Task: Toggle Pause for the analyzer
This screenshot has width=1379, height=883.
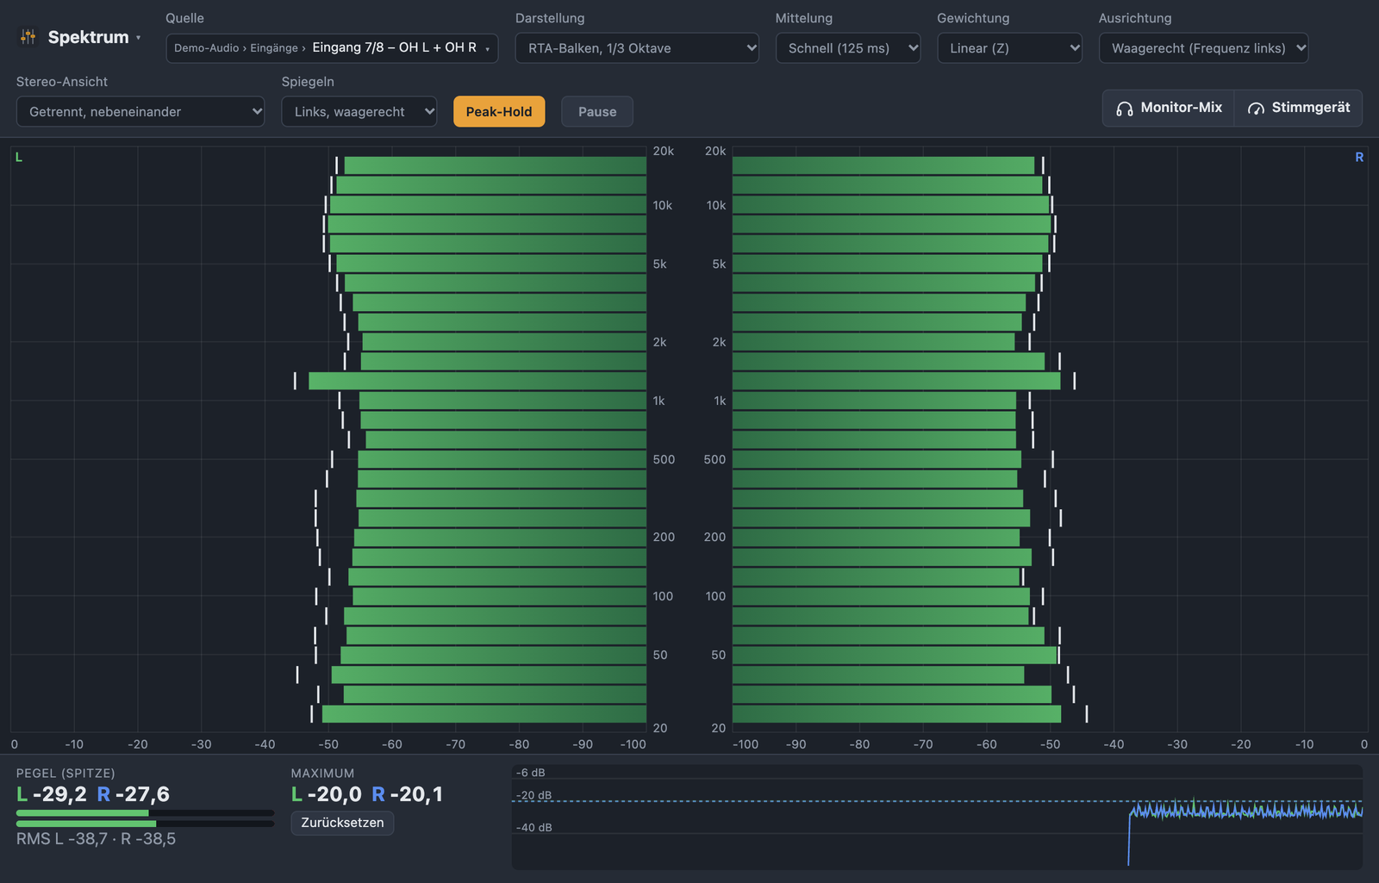Action: click(x=597, y=111)
